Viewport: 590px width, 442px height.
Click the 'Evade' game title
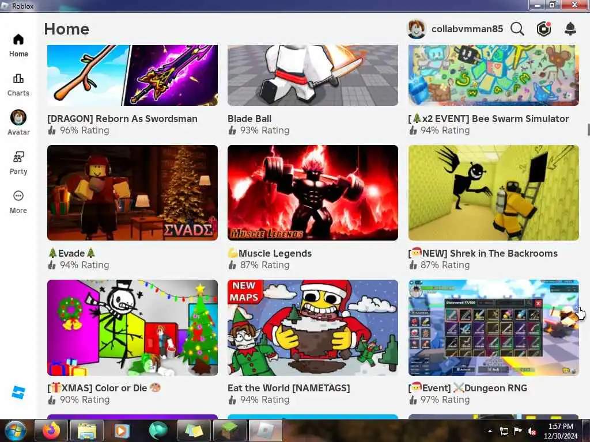(71, 253)
